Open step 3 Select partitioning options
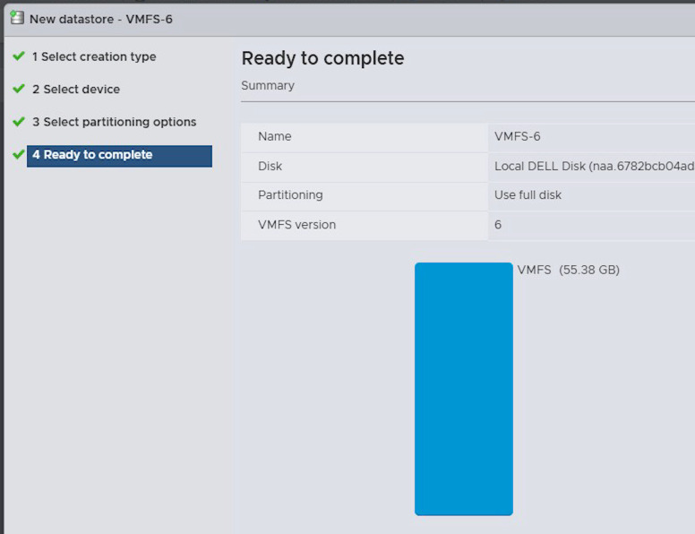Screen dimensions: 695x534 (x=114, y=122)
